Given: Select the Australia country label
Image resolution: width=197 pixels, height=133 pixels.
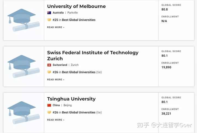Looking at the screenshot, I should 58,13.
